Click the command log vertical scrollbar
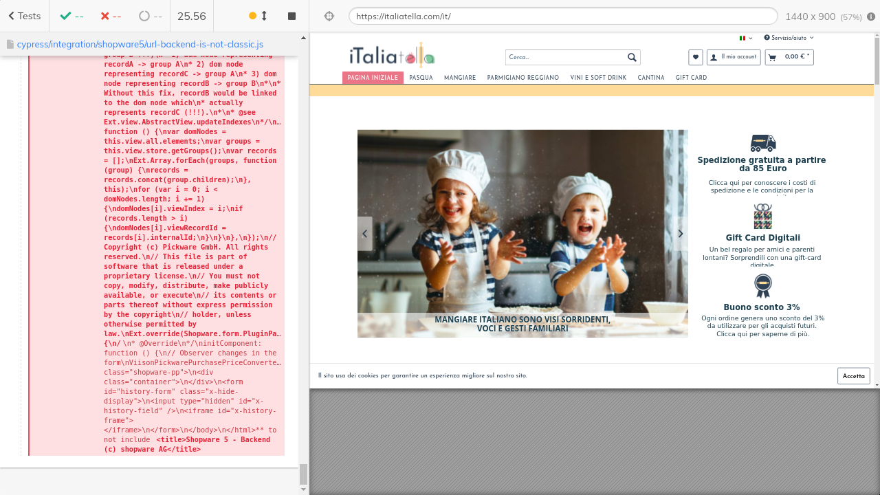880x495 pixels. [x=303, y=474]
